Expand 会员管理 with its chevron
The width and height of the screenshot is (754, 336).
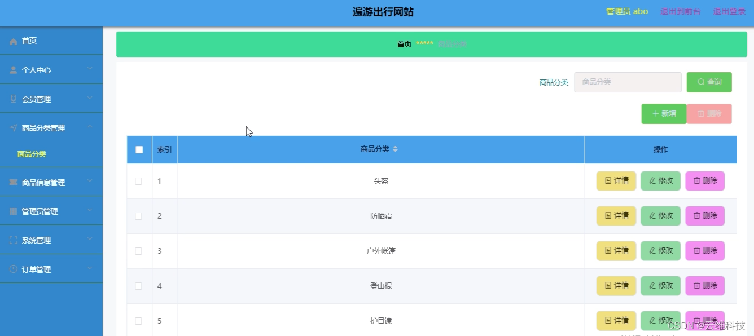pyautogui.click(x=90, y=98)
